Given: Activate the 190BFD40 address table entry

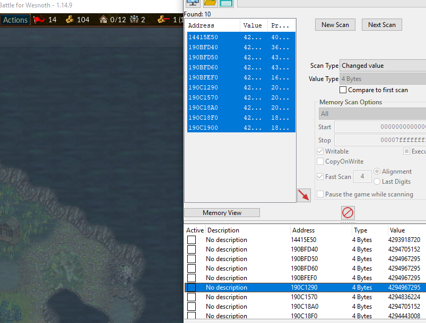Looking at the screenshot, I should (x=192, y=249).
